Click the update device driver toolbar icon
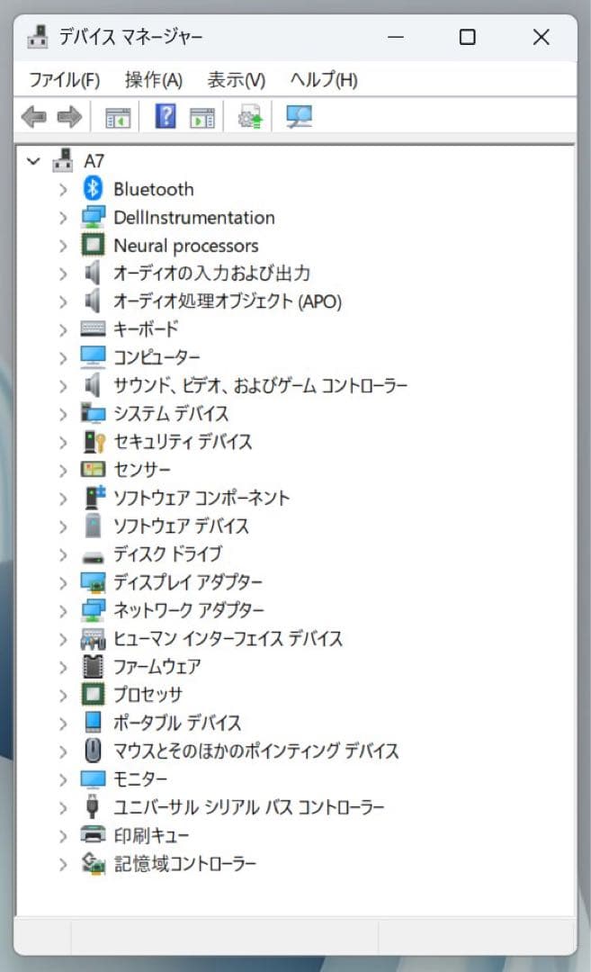 point(250,117)
